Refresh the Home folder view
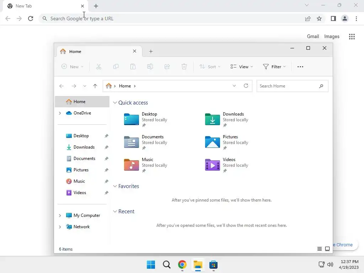This screenshot has width=364, height=273. pos(246,86)
